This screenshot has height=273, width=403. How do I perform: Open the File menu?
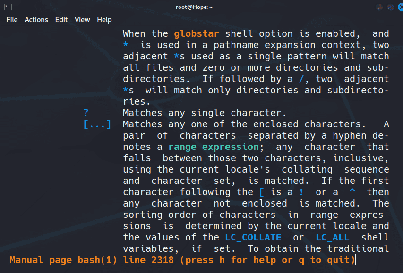click(12, 20)
